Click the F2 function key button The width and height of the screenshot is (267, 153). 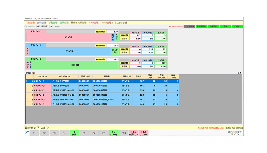click(x=44, y=133)
